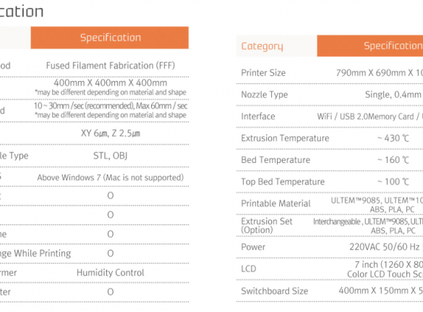This screenshot has height=312, width=423.
Task: Click Above Windows 7 support text
Action: point(111,177)
